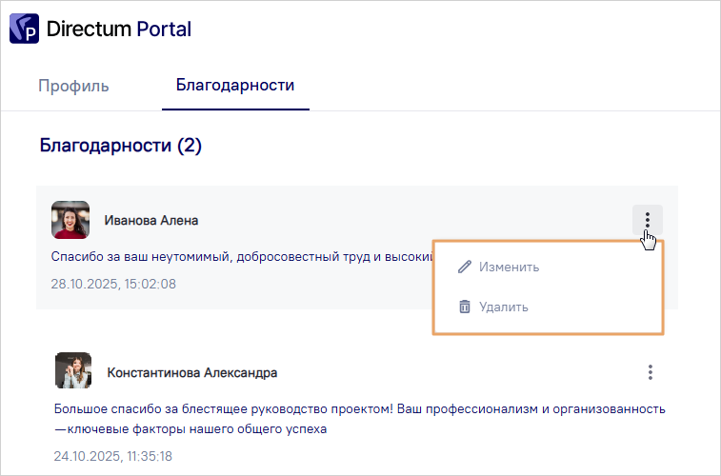
Task: Click the name Иванова Алена
Action: [x=151, y=220]
